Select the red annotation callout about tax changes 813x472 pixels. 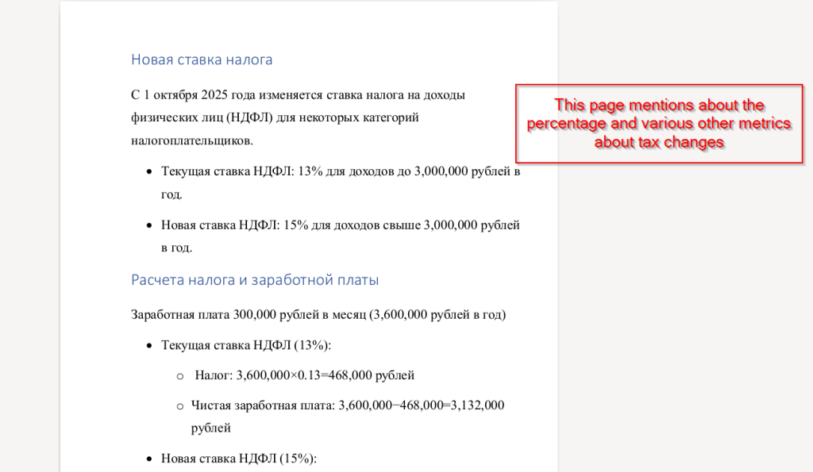(x=659, y=124)
